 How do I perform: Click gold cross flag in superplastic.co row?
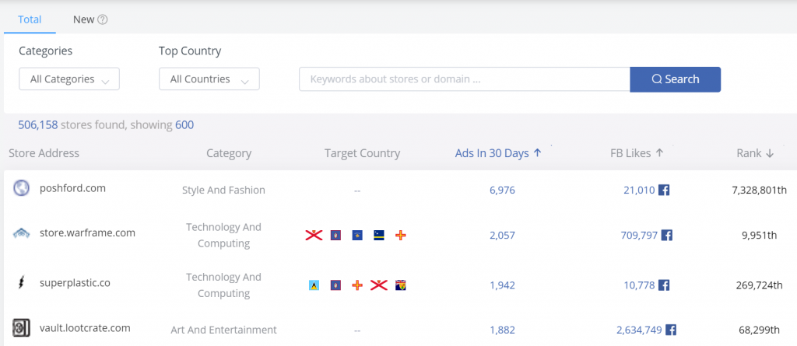[x=357, y=285]
